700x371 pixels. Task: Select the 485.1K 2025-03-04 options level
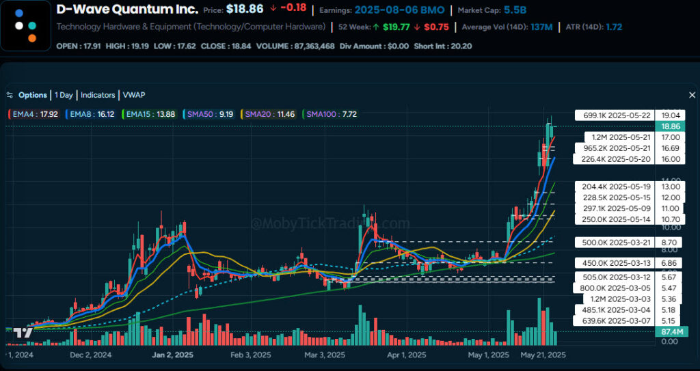point(615,310)
